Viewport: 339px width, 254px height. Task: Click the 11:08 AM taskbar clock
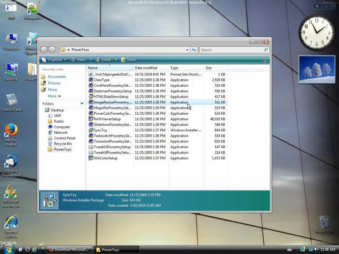coord(328,250)
